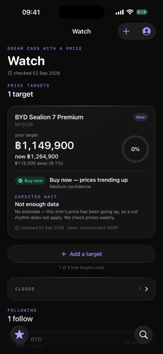This screenshot has height=354, width=163.
Task: Tap the purple star floating button
Action: tap(19, 334)
